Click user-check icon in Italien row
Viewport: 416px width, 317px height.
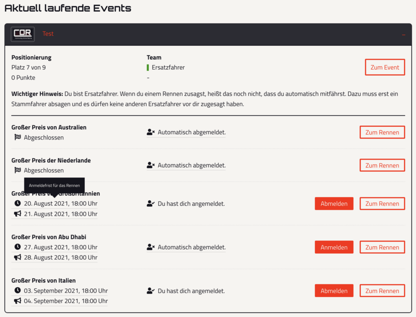(x=151, y=291)
